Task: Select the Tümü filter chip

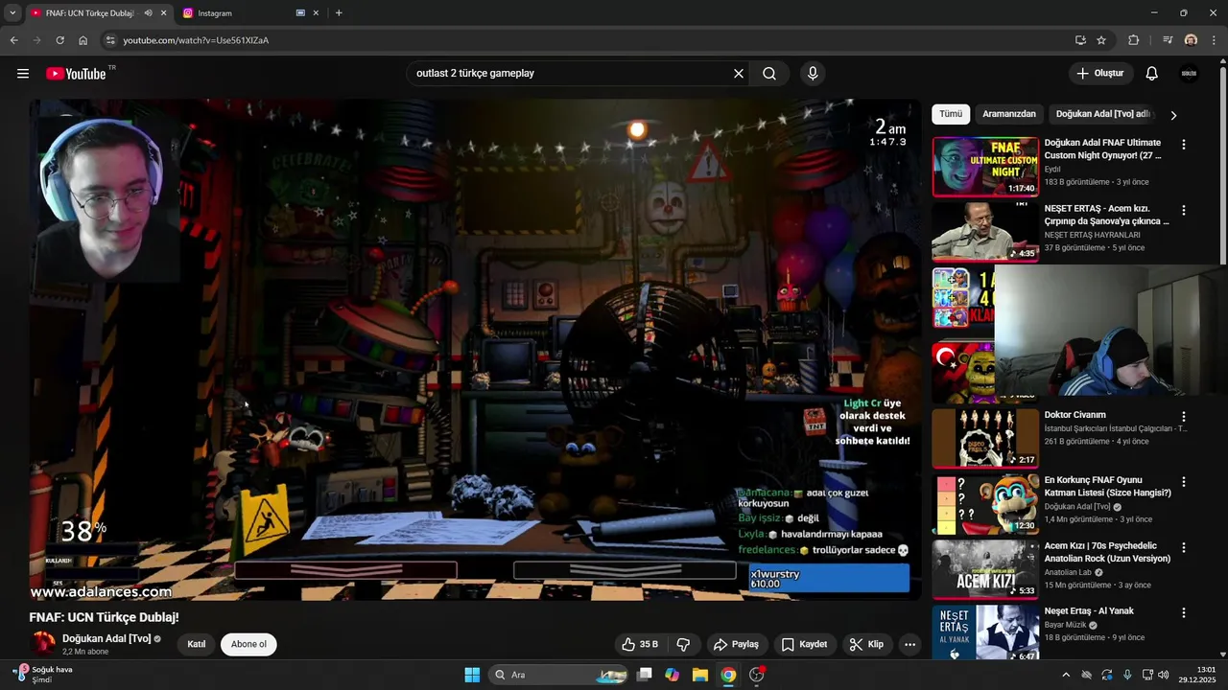Action: pos(951,114)
